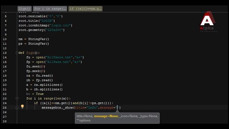Click the Sign() breadcrumb
Screen dimensions: 229x129
tap(25, 9)
